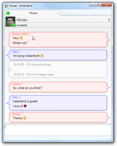Minimize the Instantbird window
Viewport: 117px width, 146px height.
click(x=92, y=5)
